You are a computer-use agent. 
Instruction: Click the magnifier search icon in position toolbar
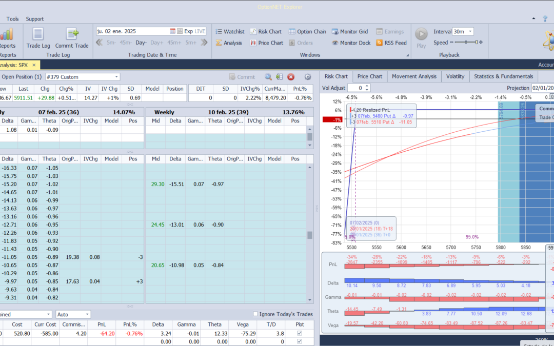click(268, 77)
